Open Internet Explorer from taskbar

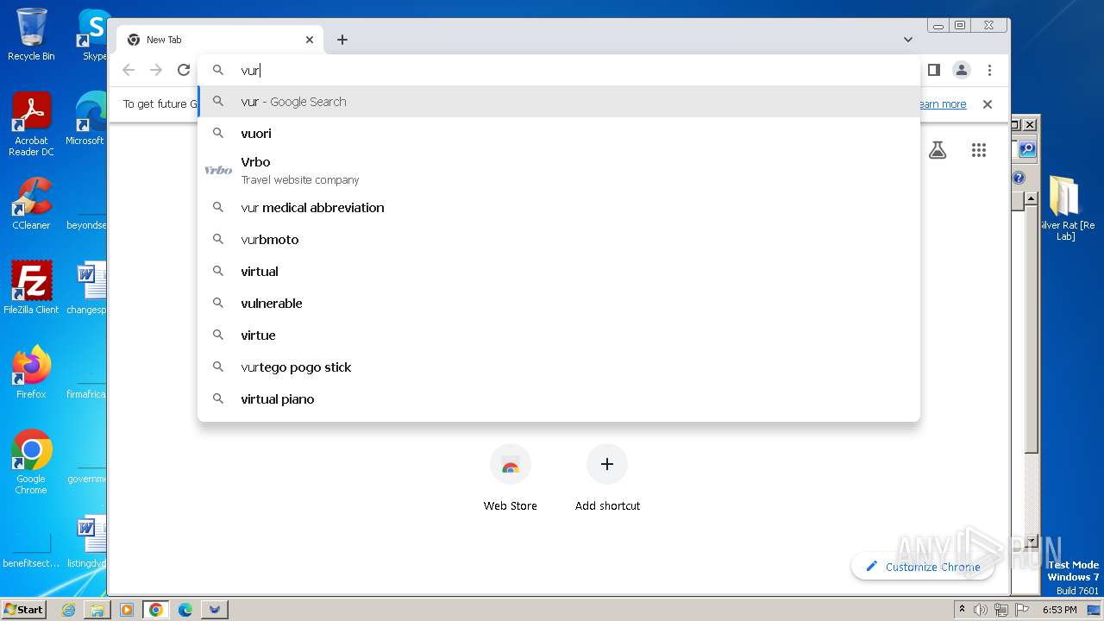tap(68, 610)
